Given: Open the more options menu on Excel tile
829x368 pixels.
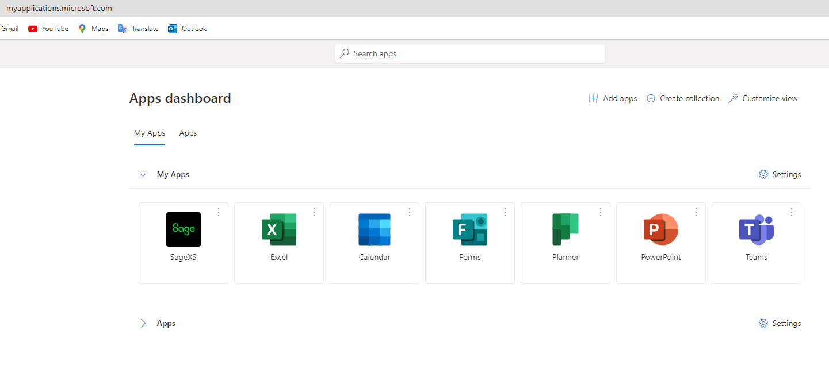Looking at the screenshot, I should pyautogui.click(x=314, y=212).
